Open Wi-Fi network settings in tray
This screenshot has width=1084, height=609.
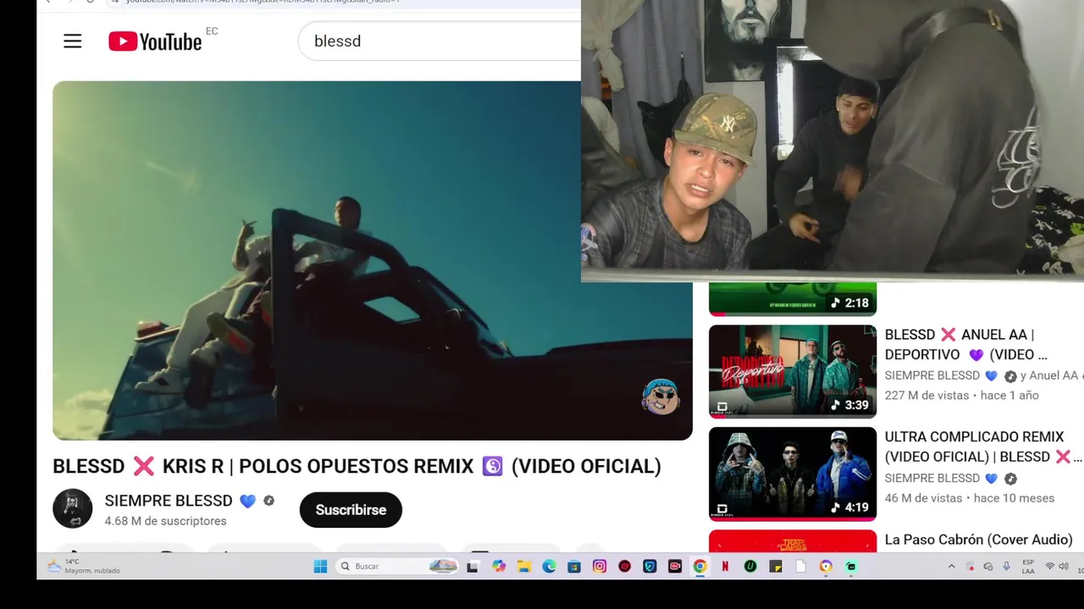tap(1050, 567)
